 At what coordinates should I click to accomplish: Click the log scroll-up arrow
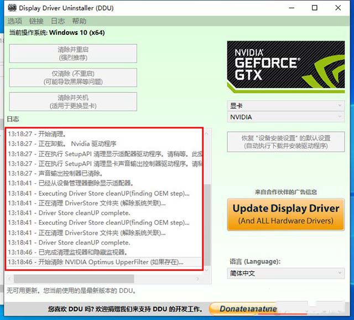click(207, 133)
